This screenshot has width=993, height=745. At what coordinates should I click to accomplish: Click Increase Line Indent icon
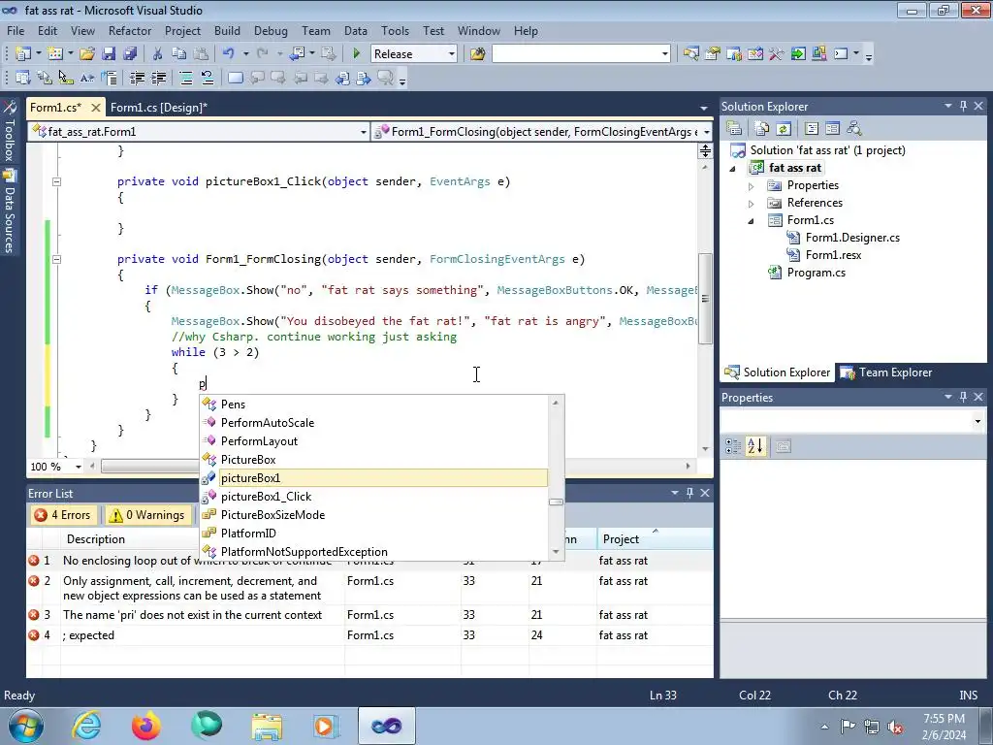coord(158,78)
